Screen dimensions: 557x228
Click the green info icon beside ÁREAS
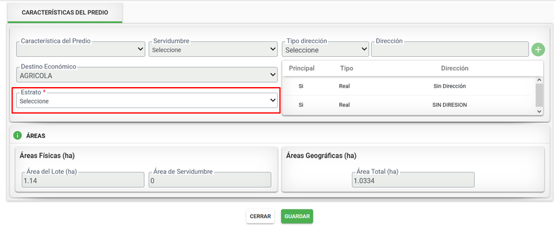[x=17, y=135]
